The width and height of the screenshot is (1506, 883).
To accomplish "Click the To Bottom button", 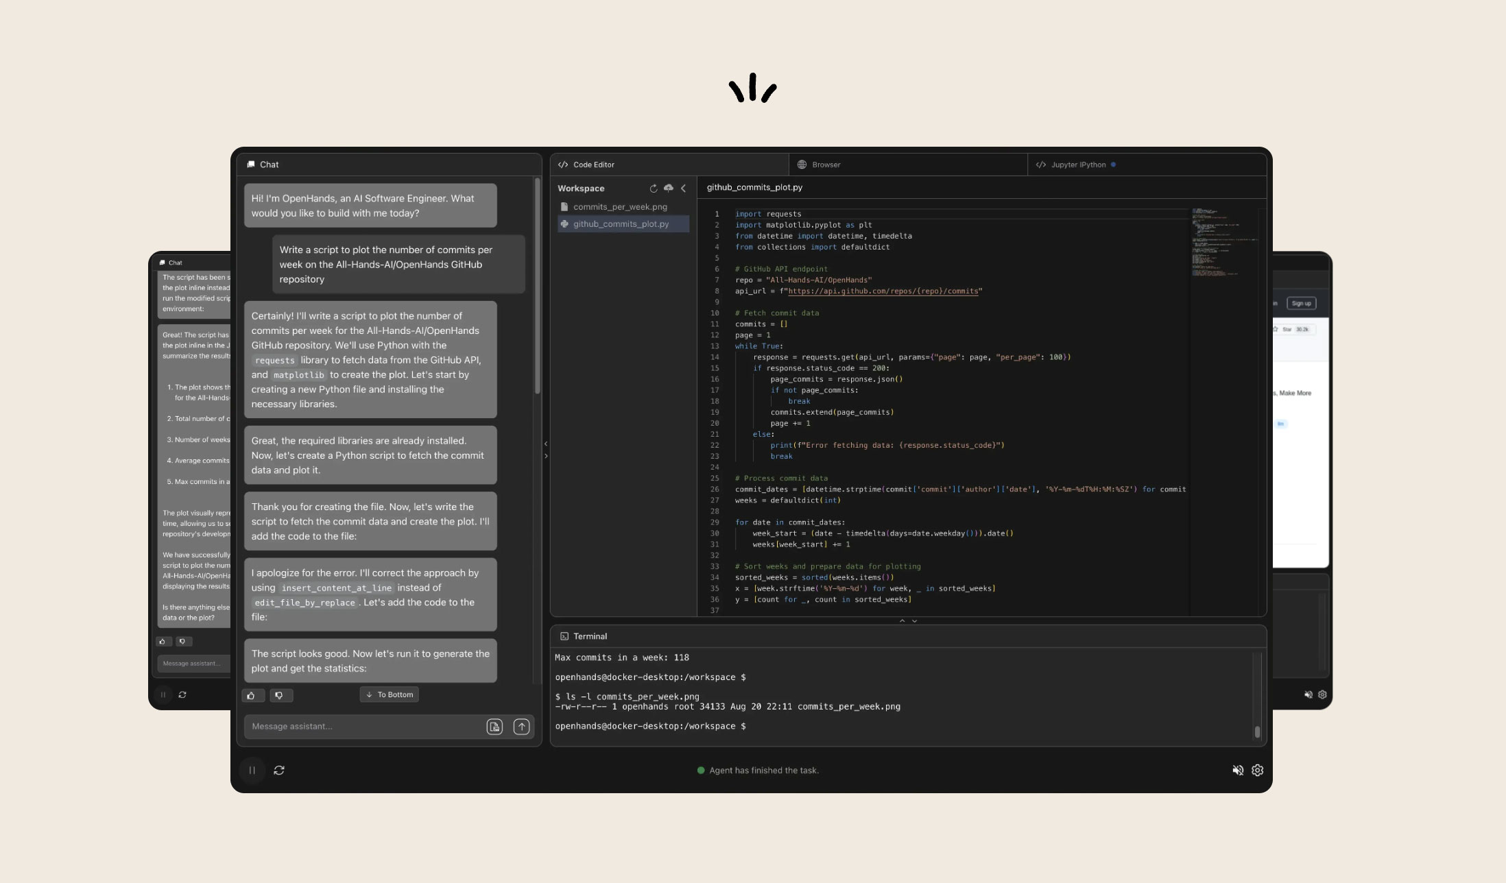I will 390,694.
